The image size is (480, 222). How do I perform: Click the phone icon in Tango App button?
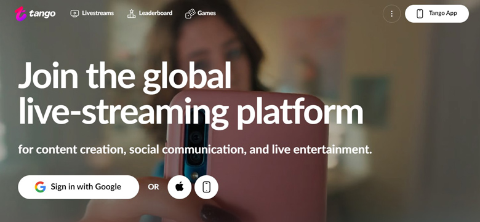420,14
